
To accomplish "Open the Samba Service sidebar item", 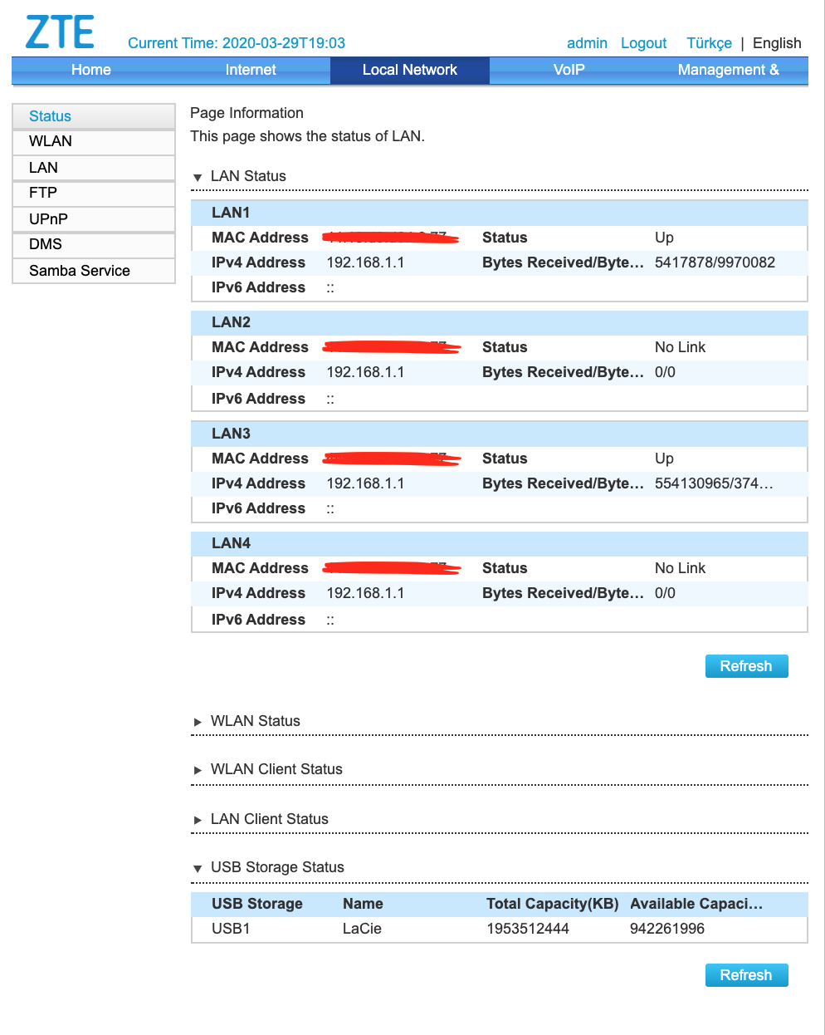I will click(x=94, y=271).
